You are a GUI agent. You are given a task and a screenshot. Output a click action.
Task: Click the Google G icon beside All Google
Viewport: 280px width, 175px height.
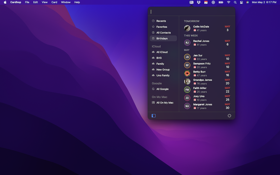pos(153,89)
